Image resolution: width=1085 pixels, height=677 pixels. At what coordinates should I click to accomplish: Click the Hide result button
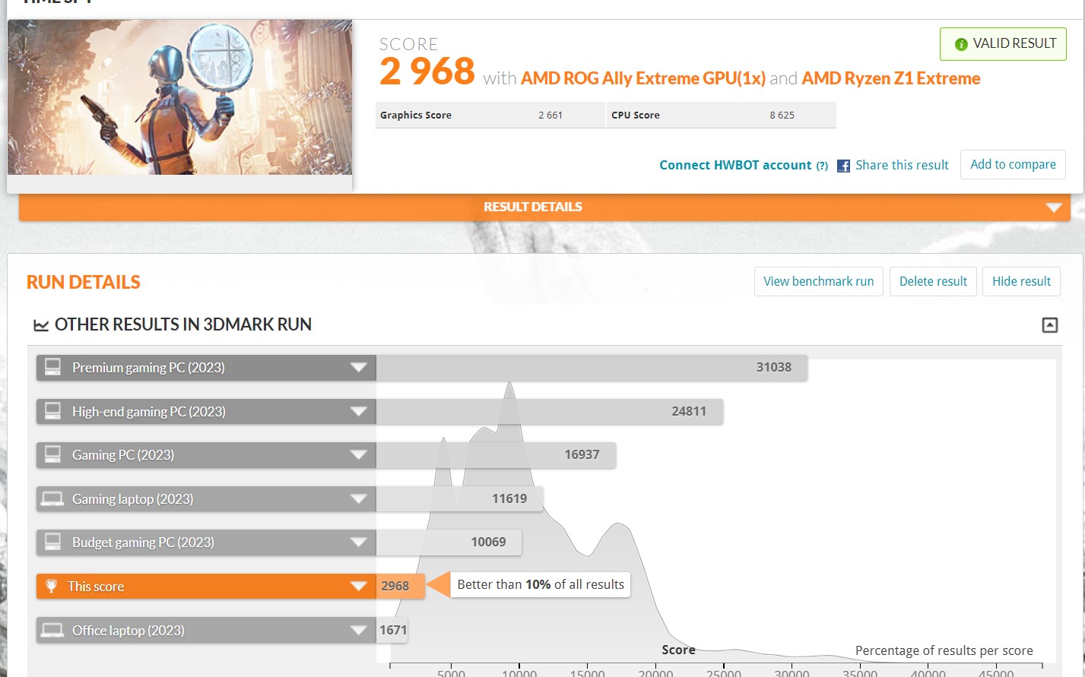1020,281
